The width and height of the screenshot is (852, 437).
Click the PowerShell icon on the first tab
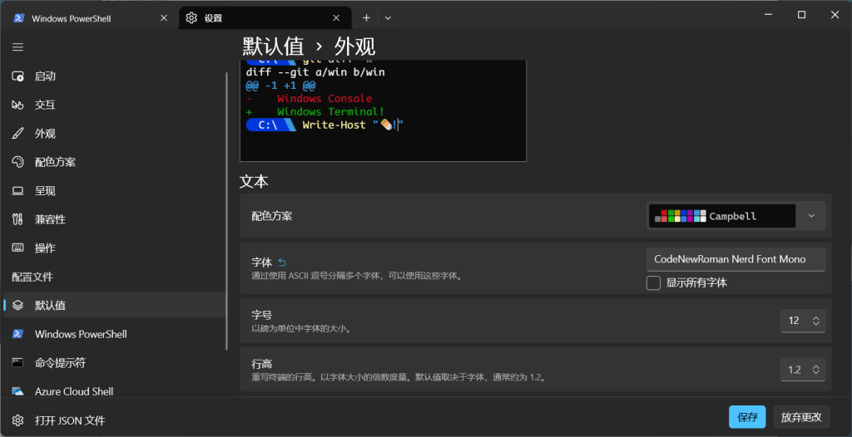(19, 18)
